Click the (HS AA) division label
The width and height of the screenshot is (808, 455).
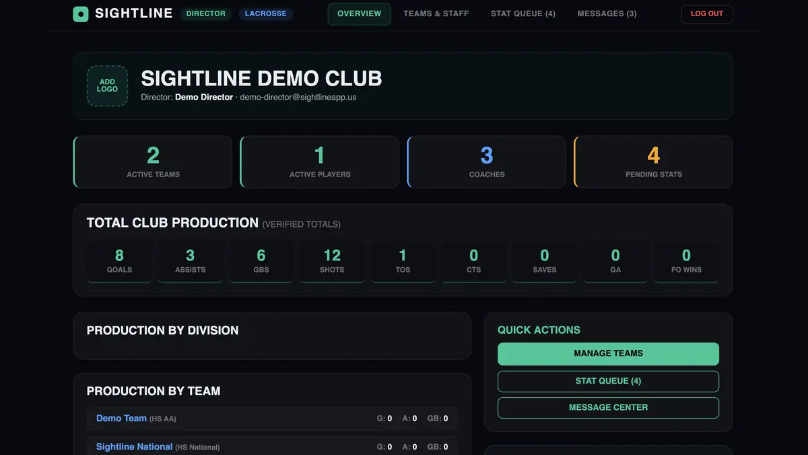click(163, 419)
